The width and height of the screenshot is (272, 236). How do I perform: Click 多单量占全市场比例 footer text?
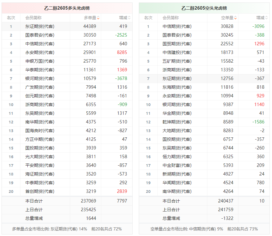[67, 229]
